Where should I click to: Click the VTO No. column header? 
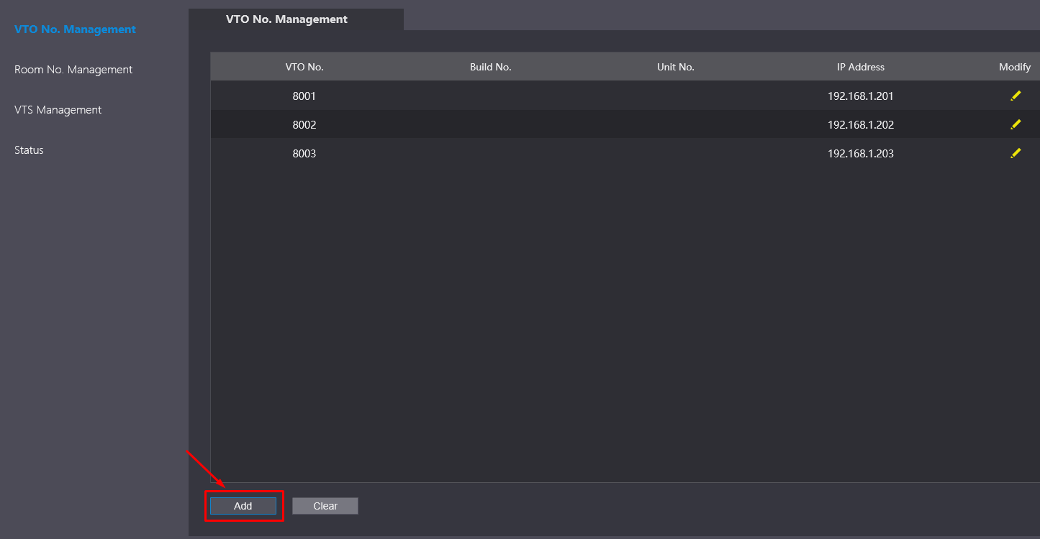[x=304, y=67]
